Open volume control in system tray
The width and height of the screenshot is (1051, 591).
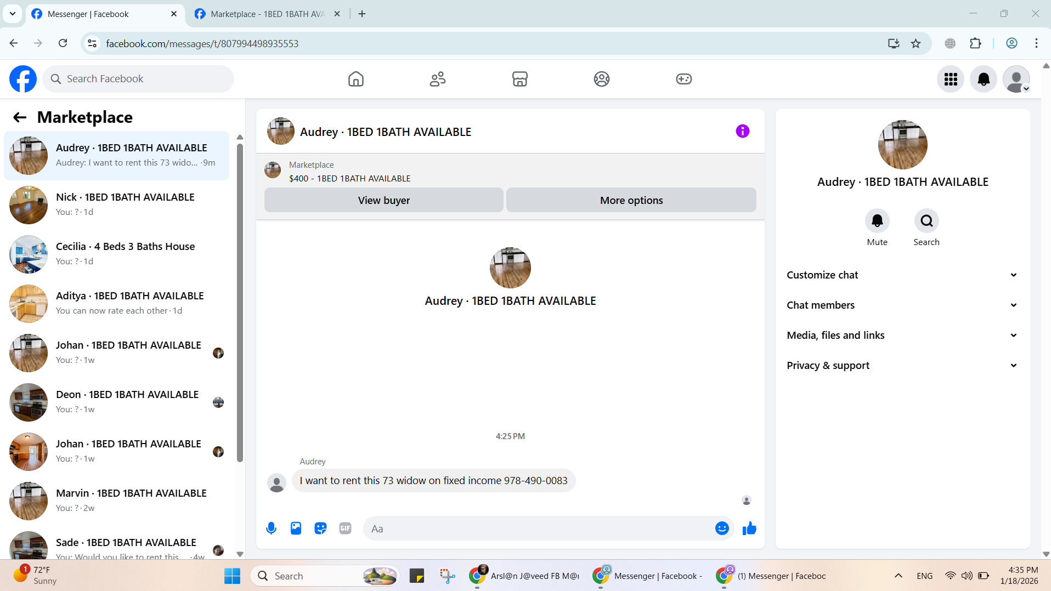coord(967,576)
